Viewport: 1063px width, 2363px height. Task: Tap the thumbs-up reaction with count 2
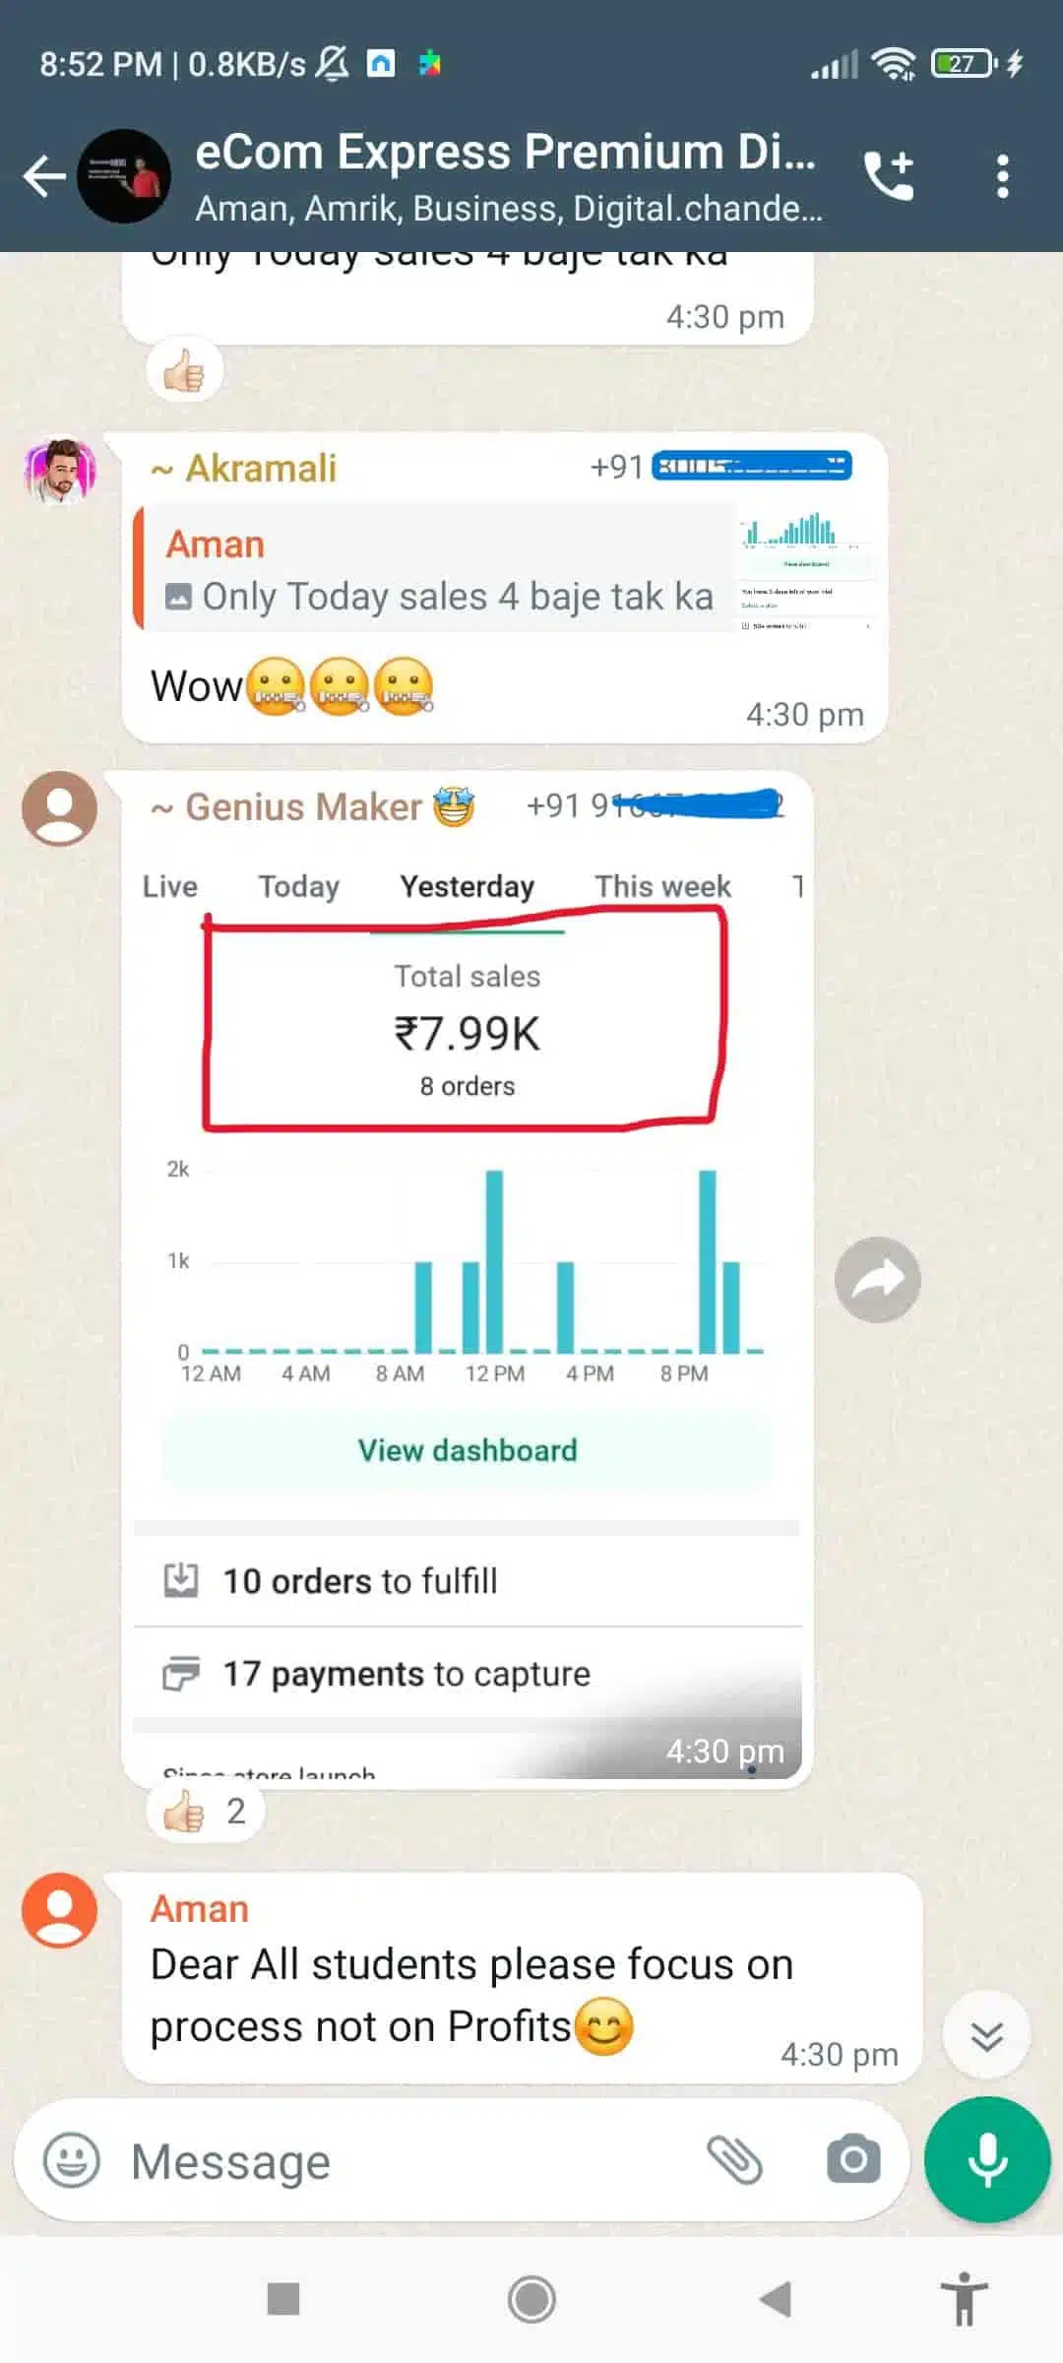click(206, 1812)
